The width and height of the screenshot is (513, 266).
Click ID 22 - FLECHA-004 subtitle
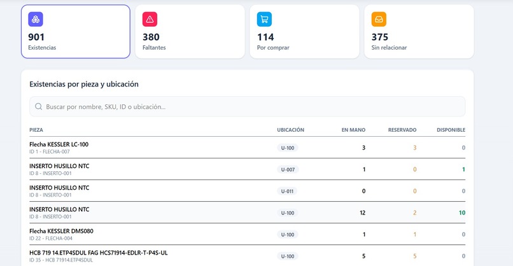pos(51,239)
